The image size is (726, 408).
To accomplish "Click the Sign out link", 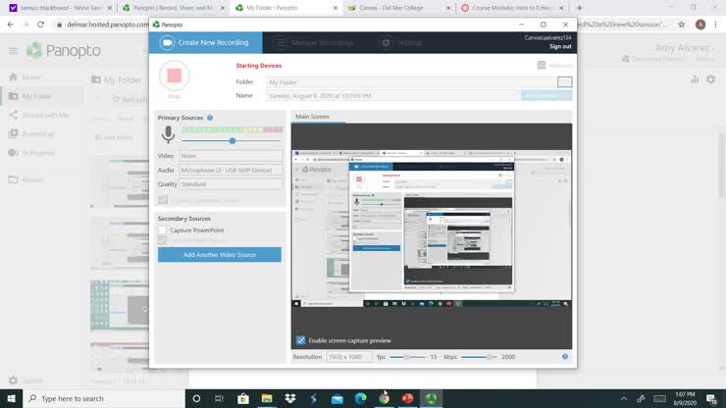I will tap(559, 46).
